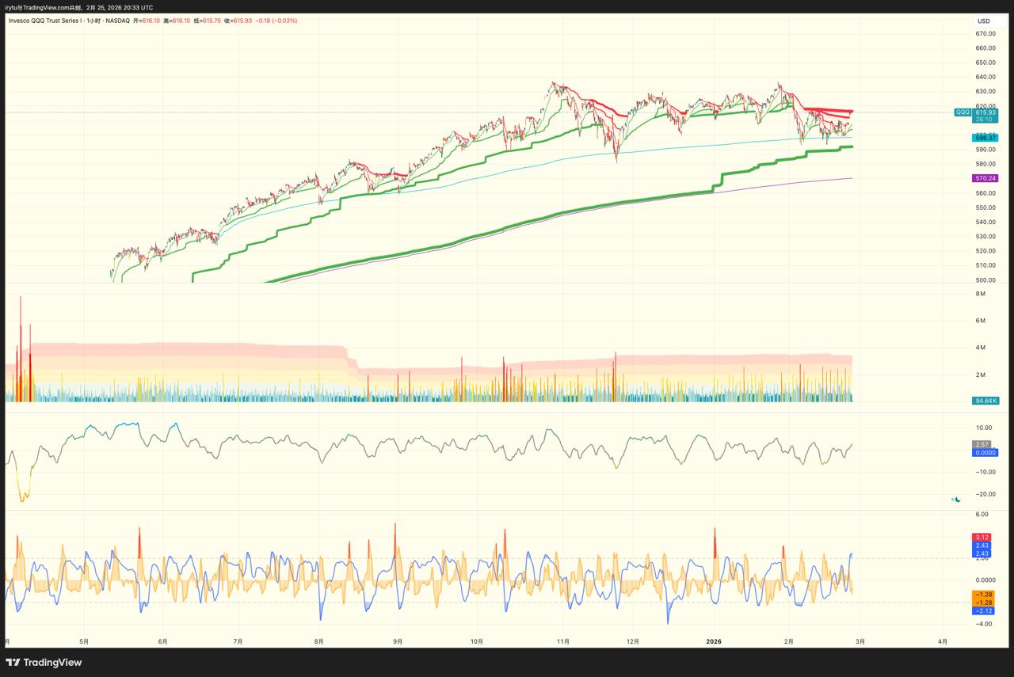
Task: Click the 615.93 last price label
Action: point(985,112)
